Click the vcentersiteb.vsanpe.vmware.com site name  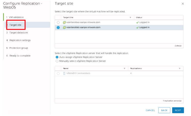tap(83, 27)
